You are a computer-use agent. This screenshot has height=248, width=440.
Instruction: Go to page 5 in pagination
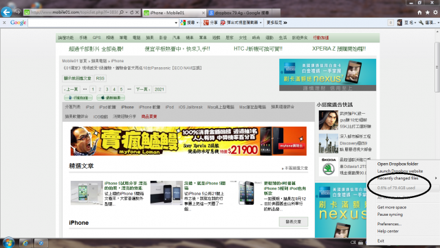point(121,90)
